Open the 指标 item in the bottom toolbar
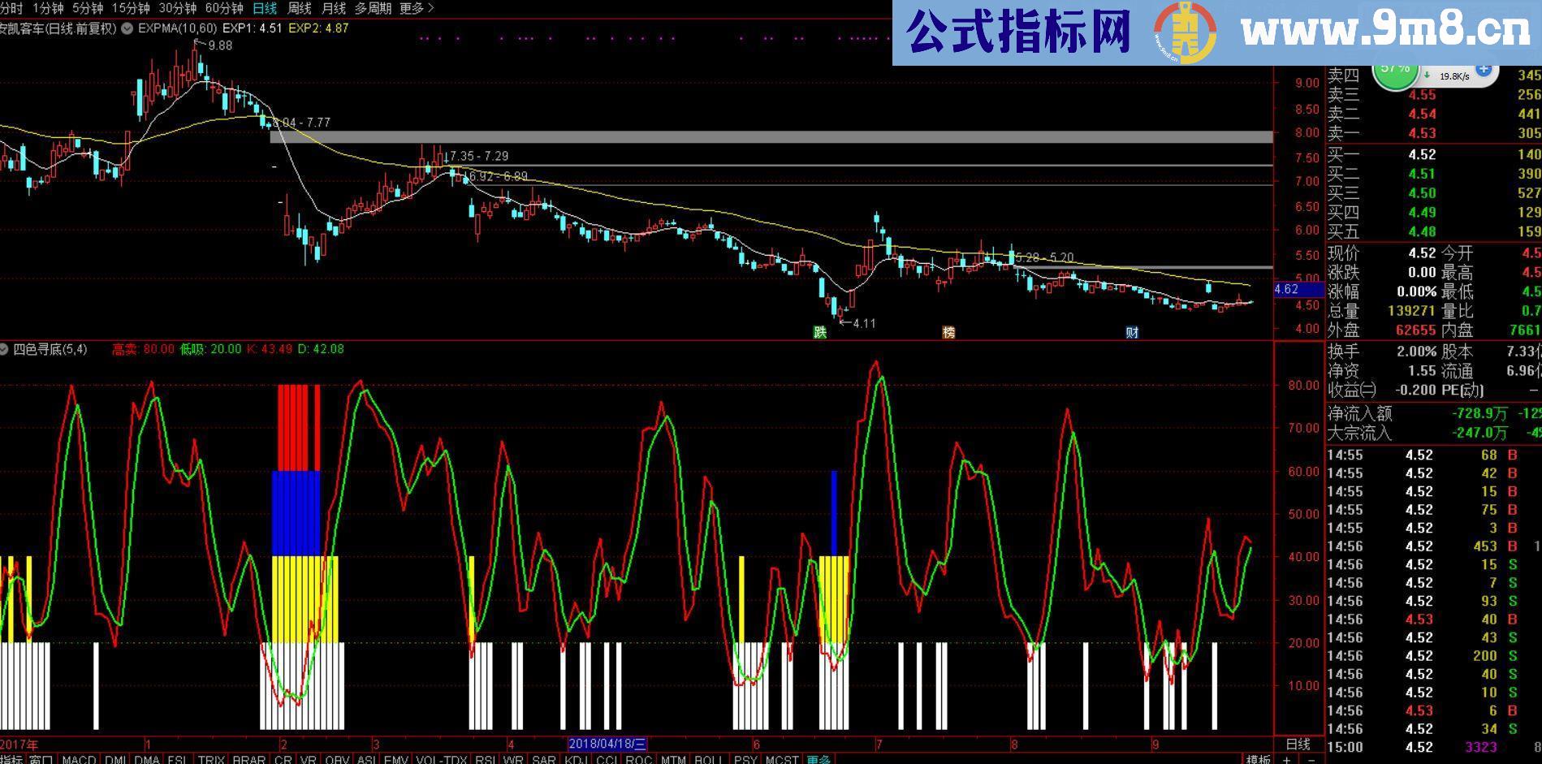Screen dimensions: 1542x764 [13, 760]
